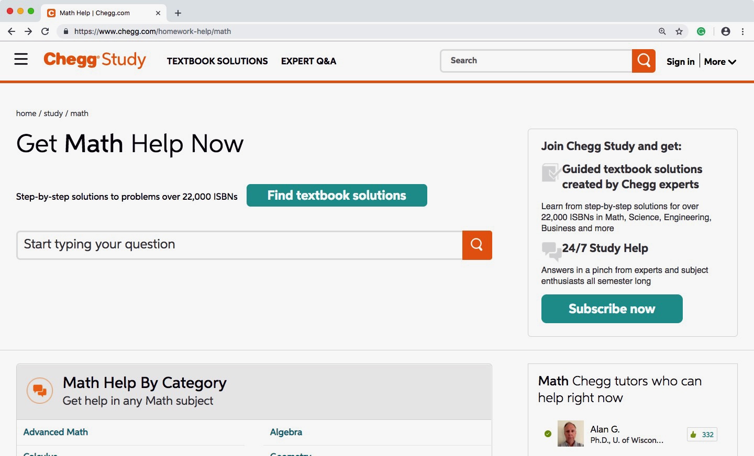Open the hamburger navigation menu
Image resolution: width=754 pixels, height=456 pixels.
coord(21,59)
